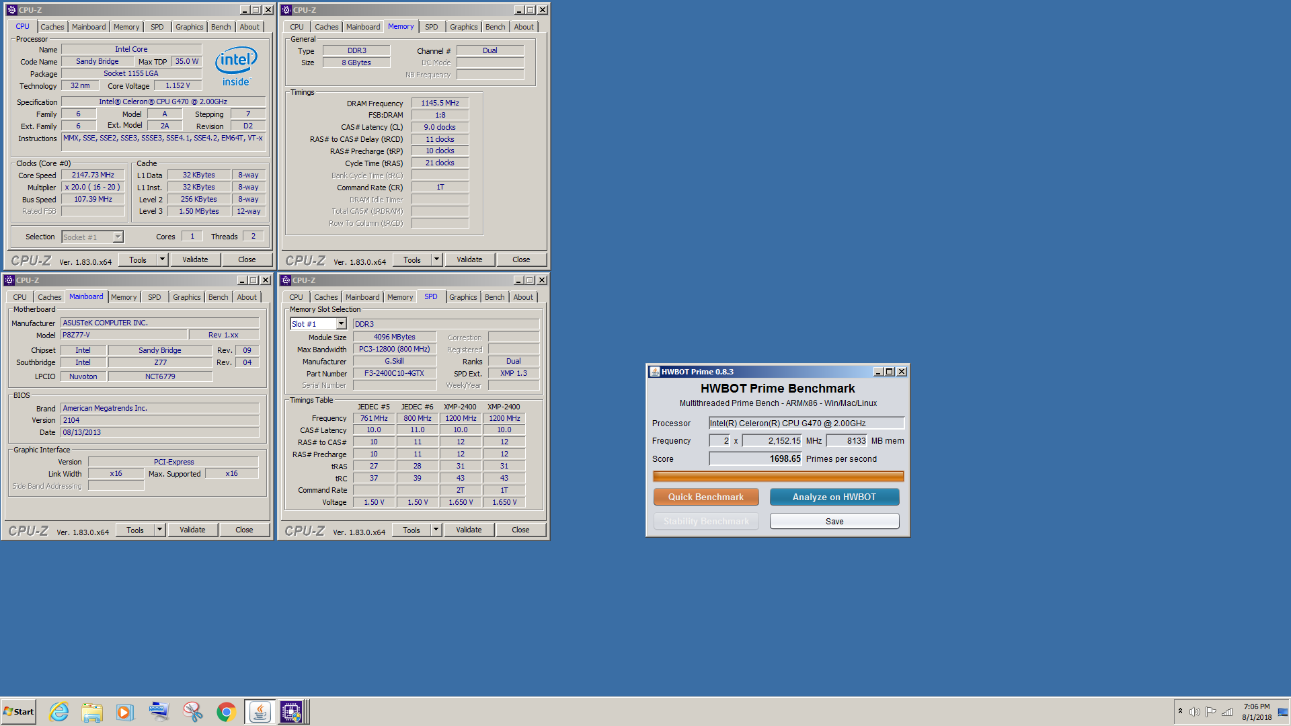Screen dimensions: 1291x726
Task: Click the blue desktop icon beside the clock
Action: (1283, 712)
